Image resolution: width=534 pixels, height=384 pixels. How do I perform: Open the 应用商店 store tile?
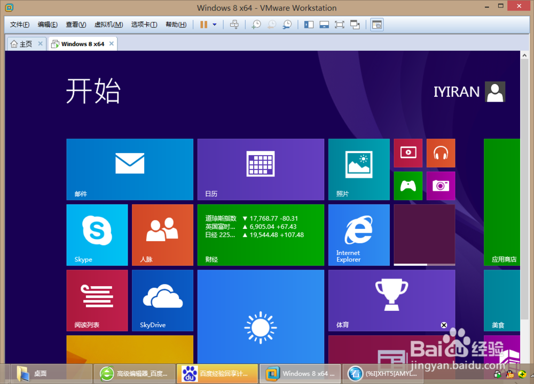tap(502, 202)
